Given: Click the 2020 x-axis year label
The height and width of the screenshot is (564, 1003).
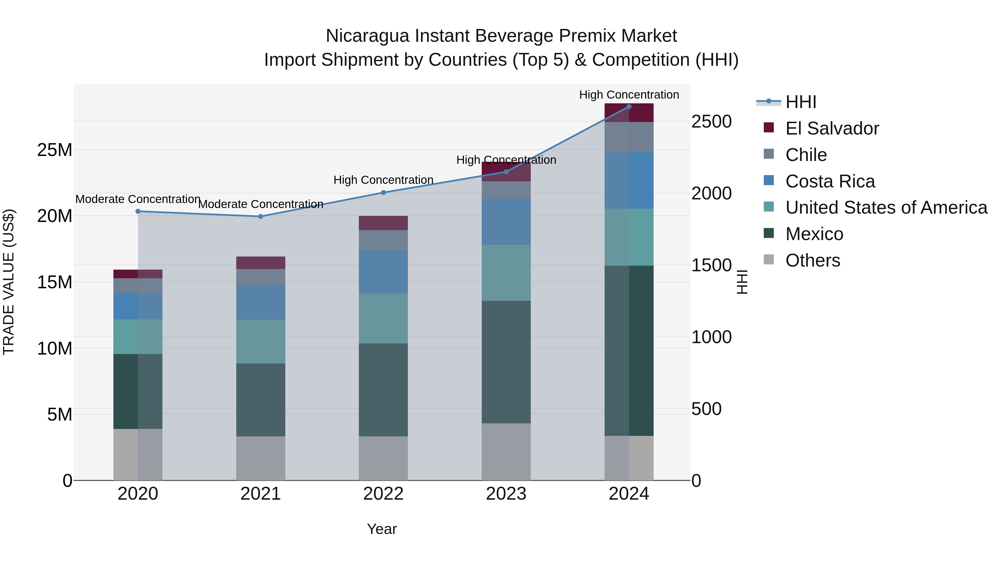Looking at the screenshot, I should 138,494.
